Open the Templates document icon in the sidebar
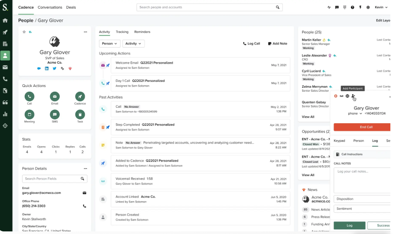 [5, 91]
